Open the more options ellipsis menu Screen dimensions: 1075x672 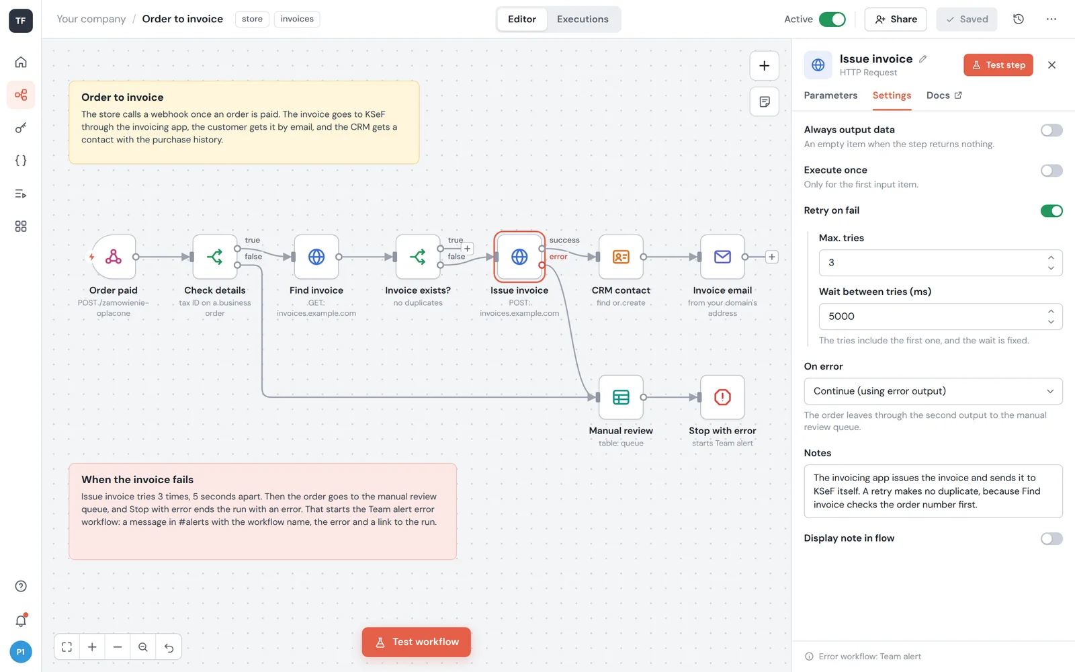(1051, 19)
